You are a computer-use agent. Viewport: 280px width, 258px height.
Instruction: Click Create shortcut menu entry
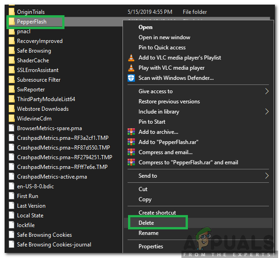[157, 213]
